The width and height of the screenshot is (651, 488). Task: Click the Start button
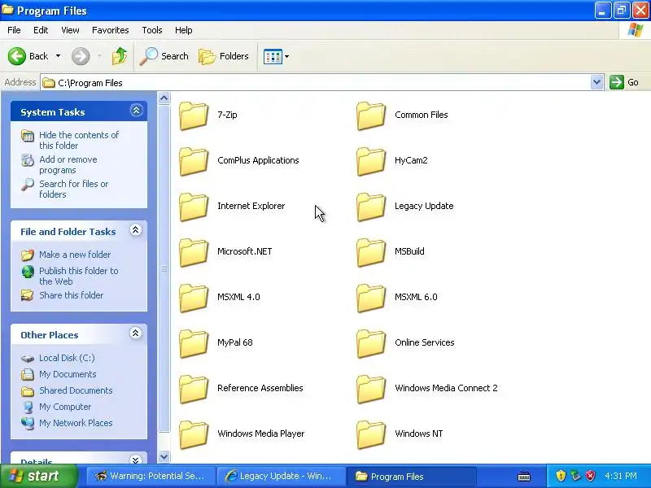(39, 476)
